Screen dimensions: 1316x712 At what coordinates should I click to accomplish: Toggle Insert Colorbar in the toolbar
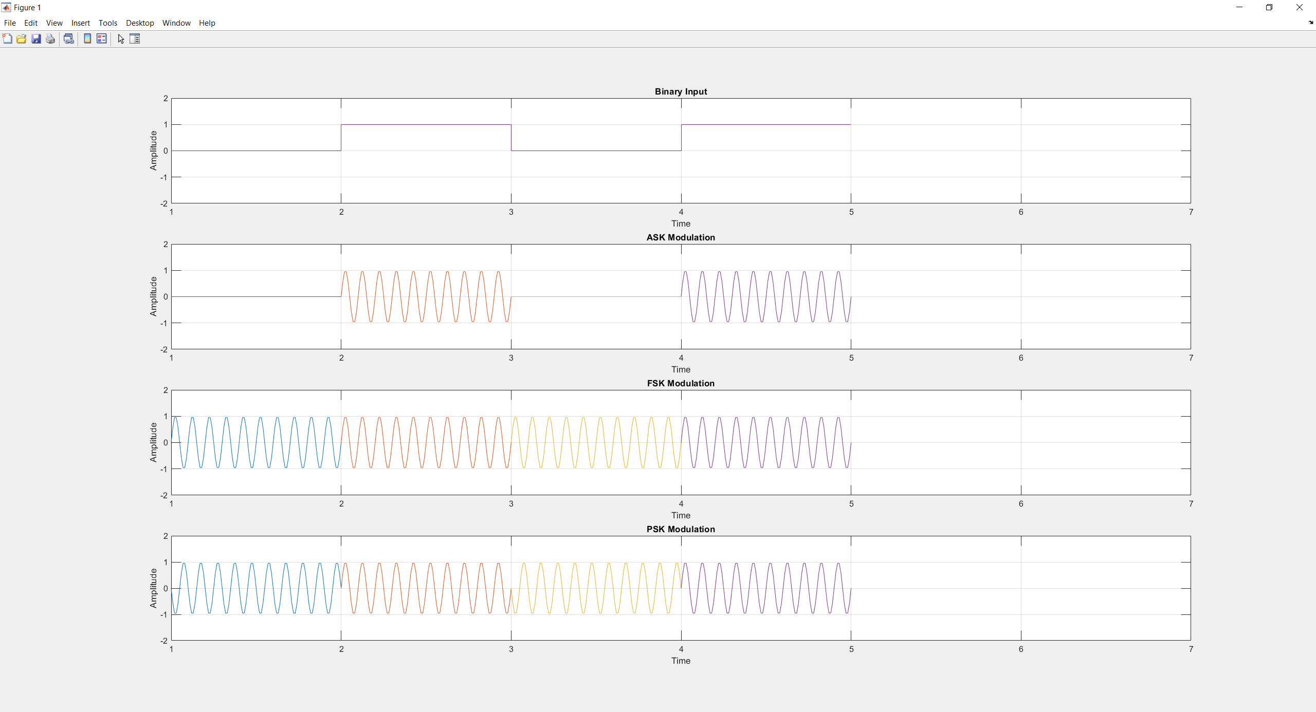pos(87,39)
